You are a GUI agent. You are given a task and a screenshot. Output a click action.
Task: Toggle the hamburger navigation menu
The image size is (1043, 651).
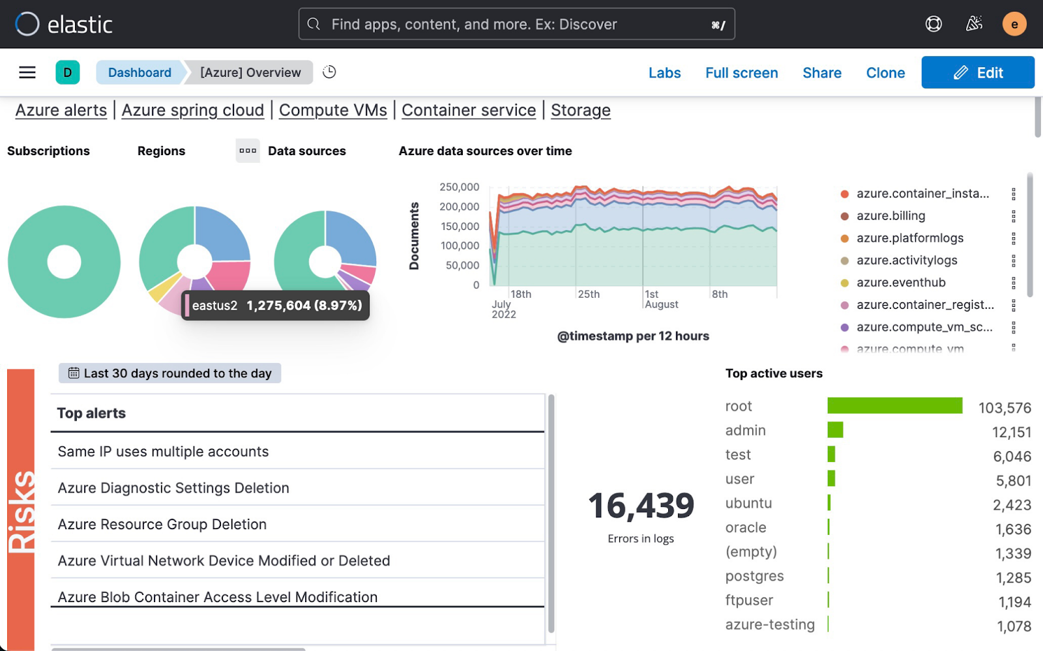coord(27,72)
